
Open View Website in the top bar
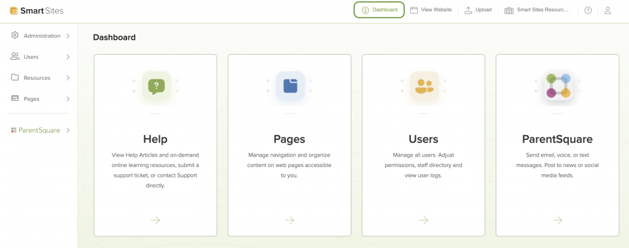(431, 10)
